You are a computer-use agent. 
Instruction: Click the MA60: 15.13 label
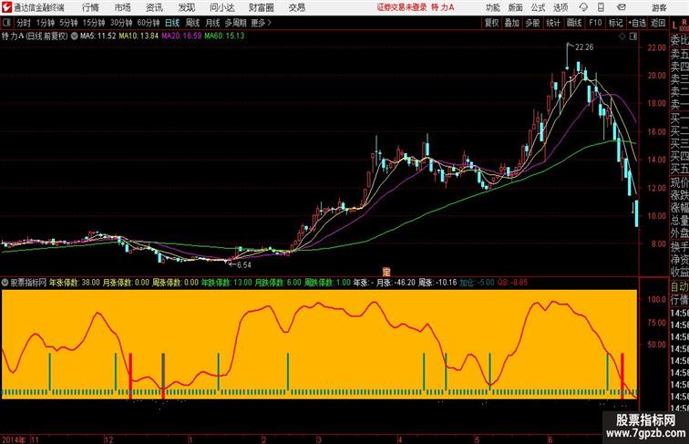pyautogui.click(x=224, y=36)
